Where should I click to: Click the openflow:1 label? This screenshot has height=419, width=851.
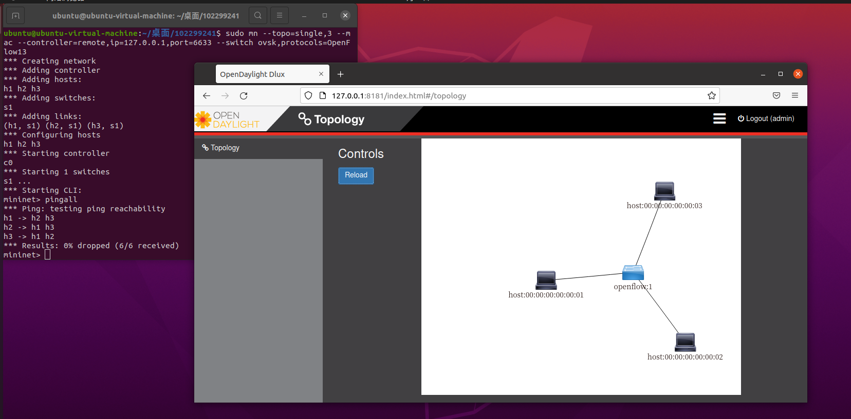[633, 287]
